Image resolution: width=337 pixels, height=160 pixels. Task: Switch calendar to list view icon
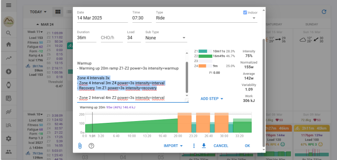[69, 12]
